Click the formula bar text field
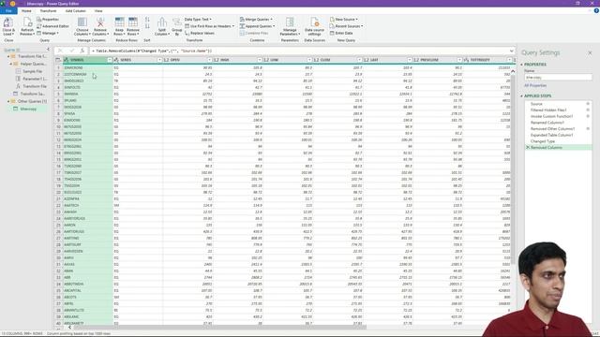 pos(298,51)
